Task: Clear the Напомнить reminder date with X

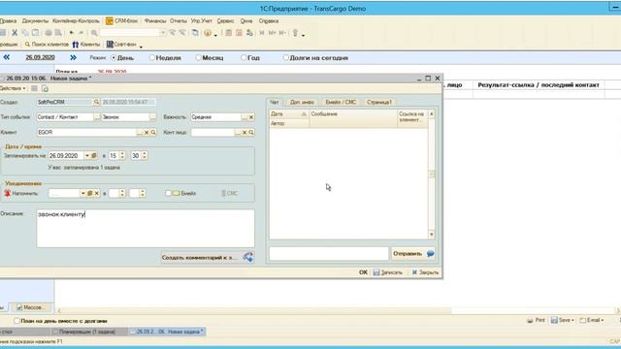Action: [97, 193]
